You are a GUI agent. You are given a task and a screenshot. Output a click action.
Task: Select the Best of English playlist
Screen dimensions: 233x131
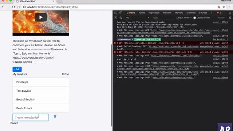point(41,99)
